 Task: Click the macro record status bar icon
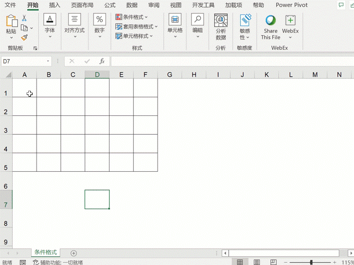tap(23, 262)
